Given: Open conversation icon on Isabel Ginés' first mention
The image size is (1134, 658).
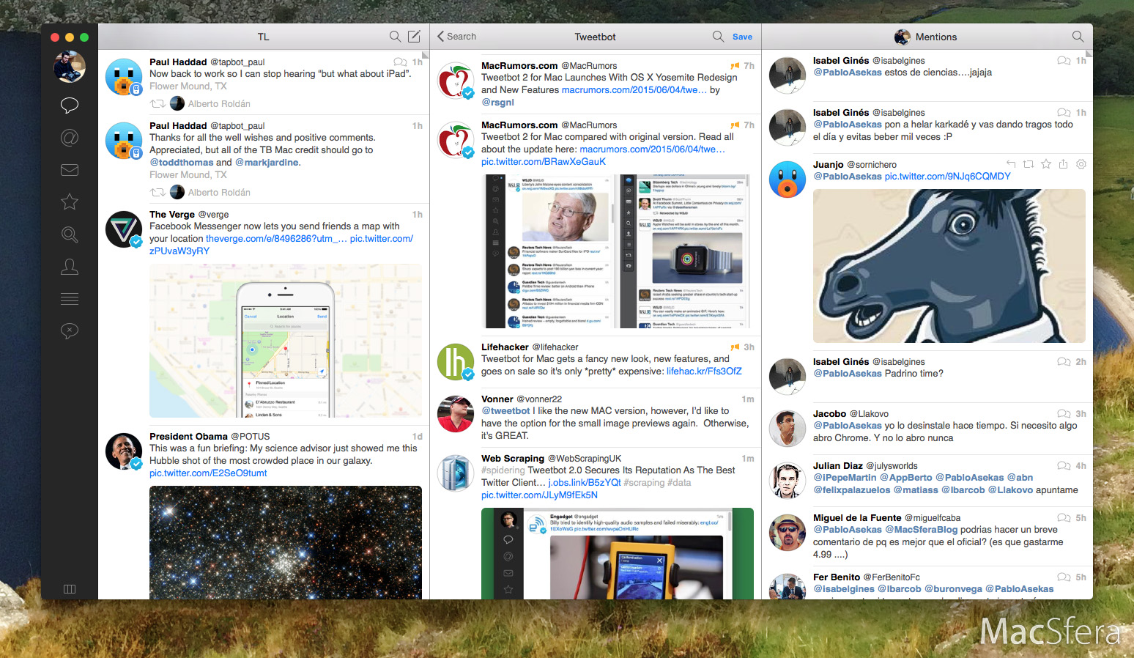Looking at the screenshot, I should point(1064,61).
